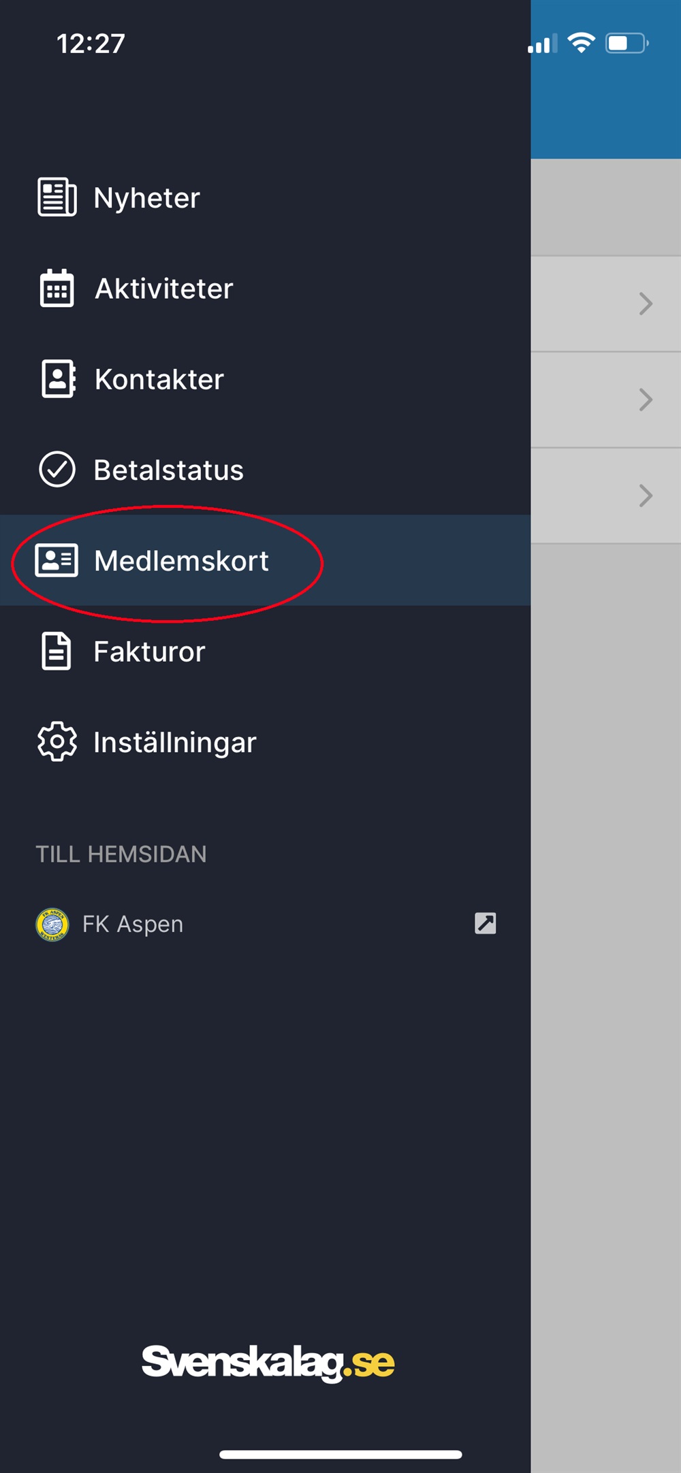Select the highlighted Medlemskort entry
This screenshot has height=1473, width=681.
pos(265,560)
